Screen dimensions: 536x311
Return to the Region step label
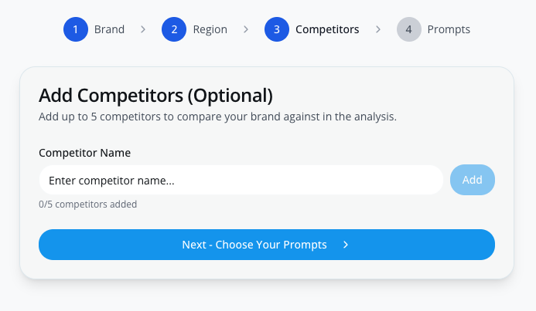coord(210,30)
